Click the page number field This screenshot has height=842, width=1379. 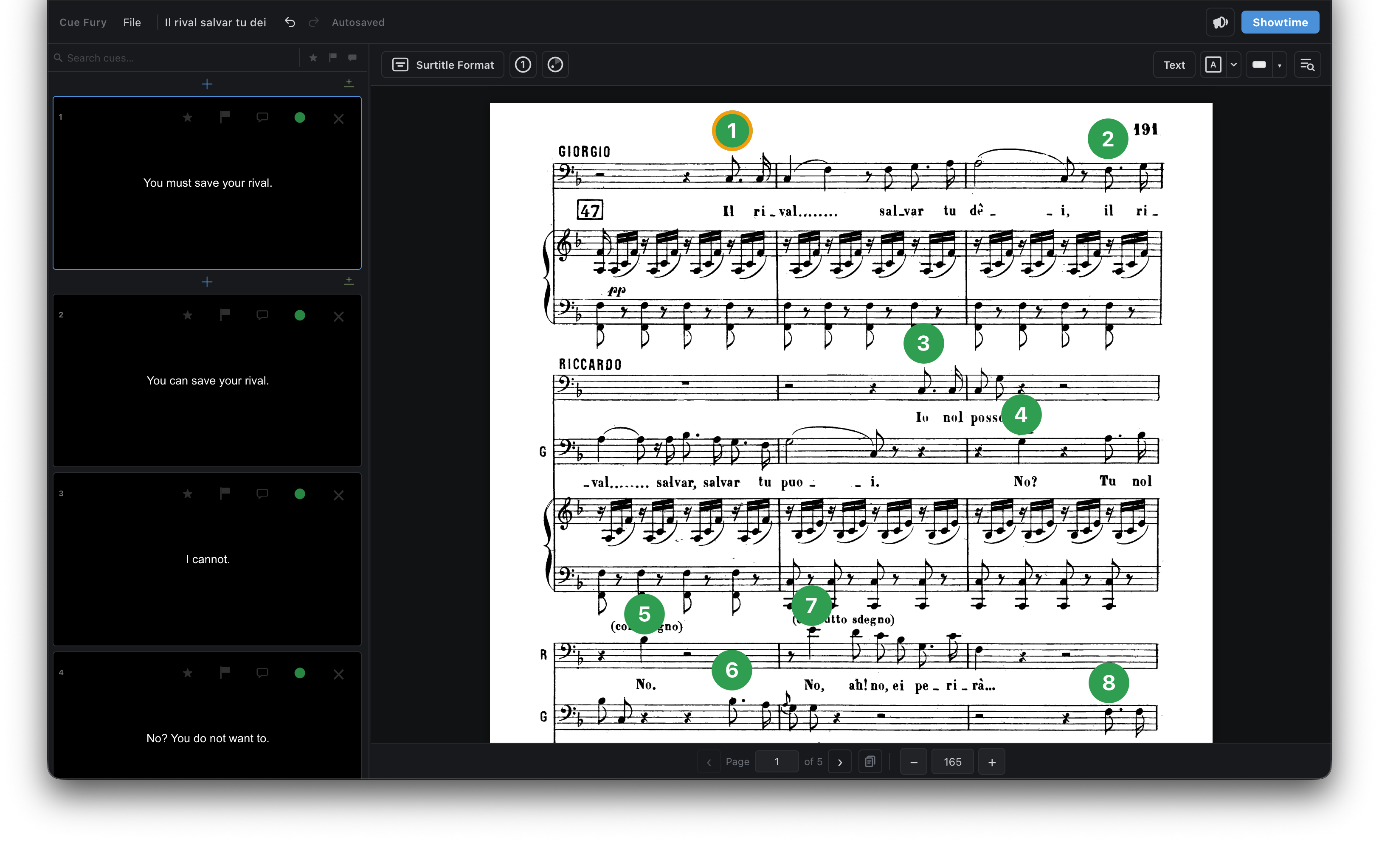pyautogui.click(x=776, y=762)
